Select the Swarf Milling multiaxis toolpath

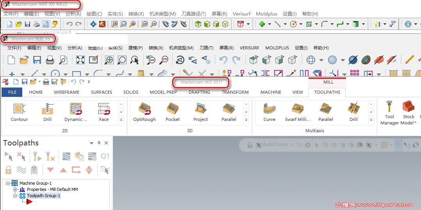tap(298, 112)
